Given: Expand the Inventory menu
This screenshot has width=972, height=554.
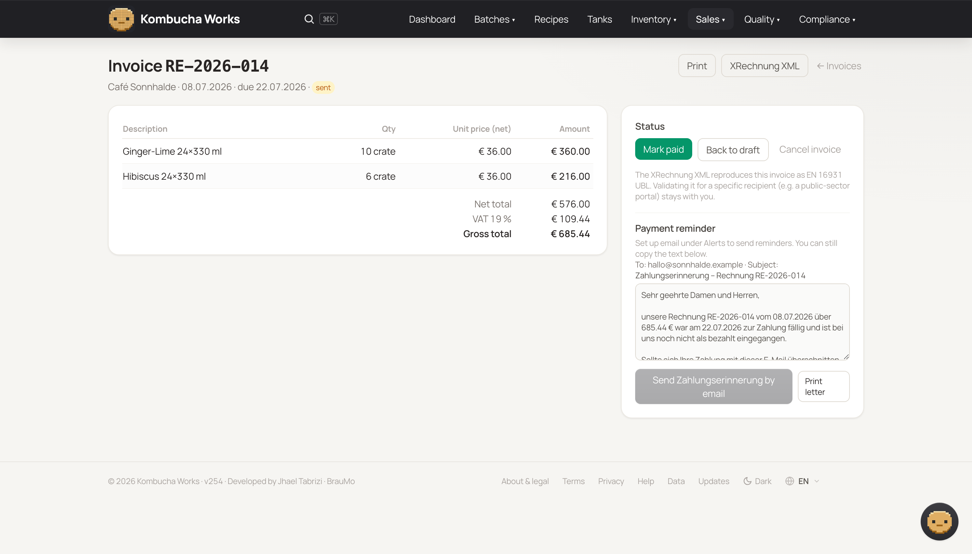Looking at the screenshot, I should click(x=653, y=19).
